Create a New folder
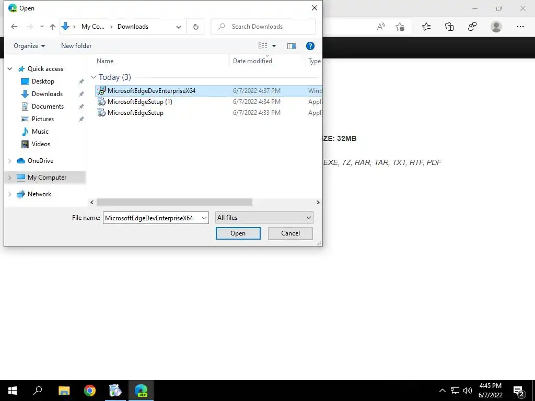The image size is (535, 401). pyautogui.click(x=76, y=46)
